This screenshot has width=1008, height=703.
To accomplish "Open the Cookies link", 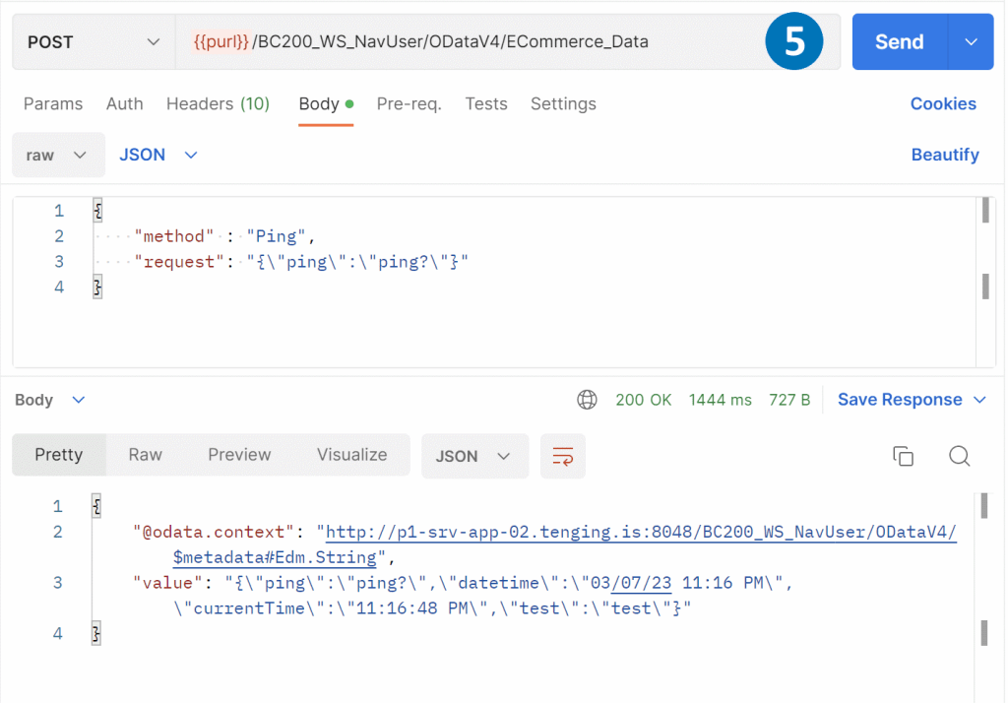I will pyautogui.click(x=943, y=104).
